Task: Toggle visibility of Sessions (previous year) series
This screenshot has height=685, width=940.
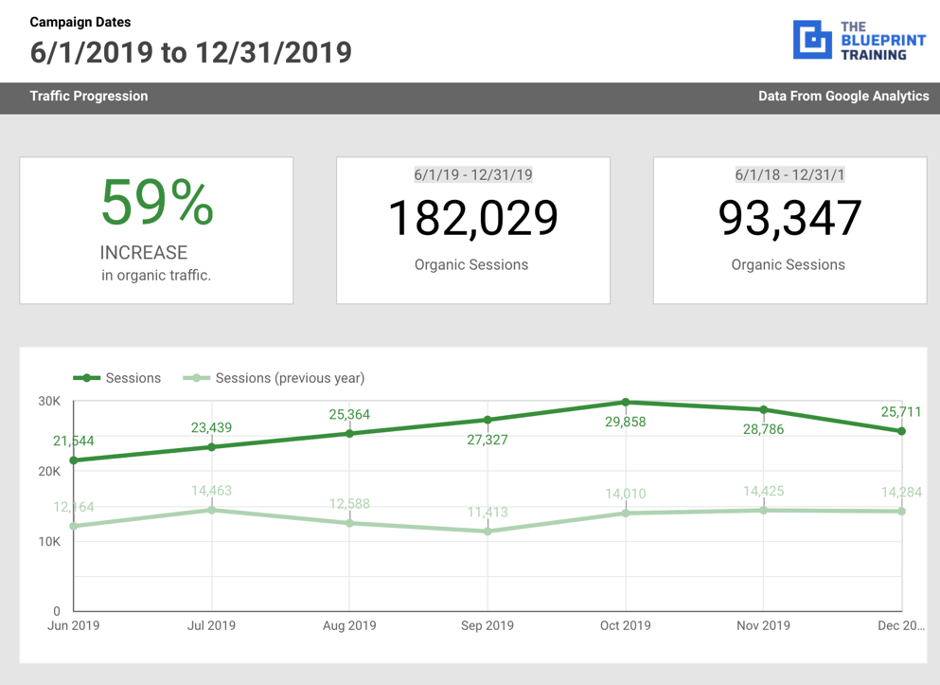Action: pyautogui.click(x=293, y=378)
